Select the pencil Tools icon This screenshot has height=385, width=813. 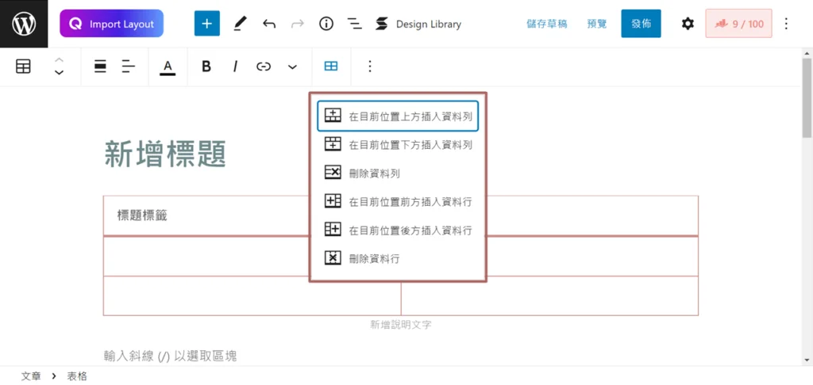240,24
